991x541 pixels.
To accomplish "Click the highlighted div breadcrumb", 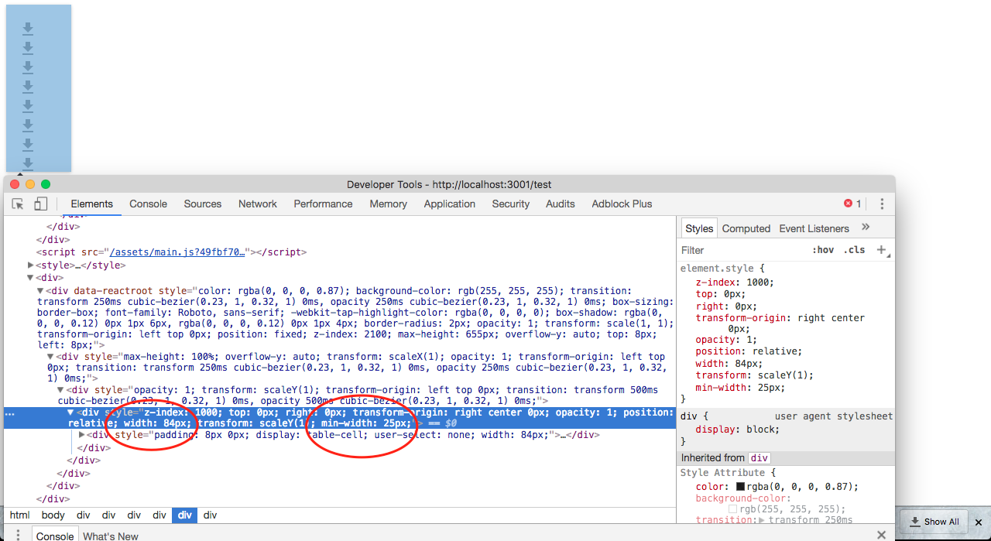I will tap(184, 515).
